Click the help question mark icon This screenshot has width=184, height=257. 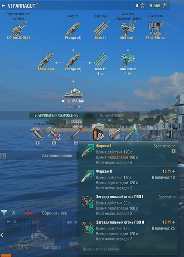click(x=3, y=156)
